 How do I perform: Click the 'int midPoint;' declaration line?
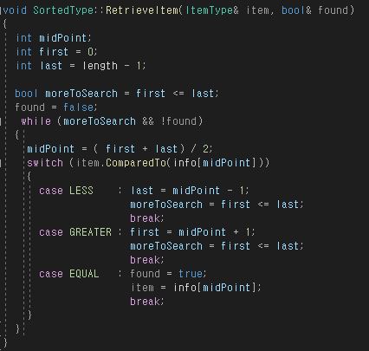tap(54, 38)
